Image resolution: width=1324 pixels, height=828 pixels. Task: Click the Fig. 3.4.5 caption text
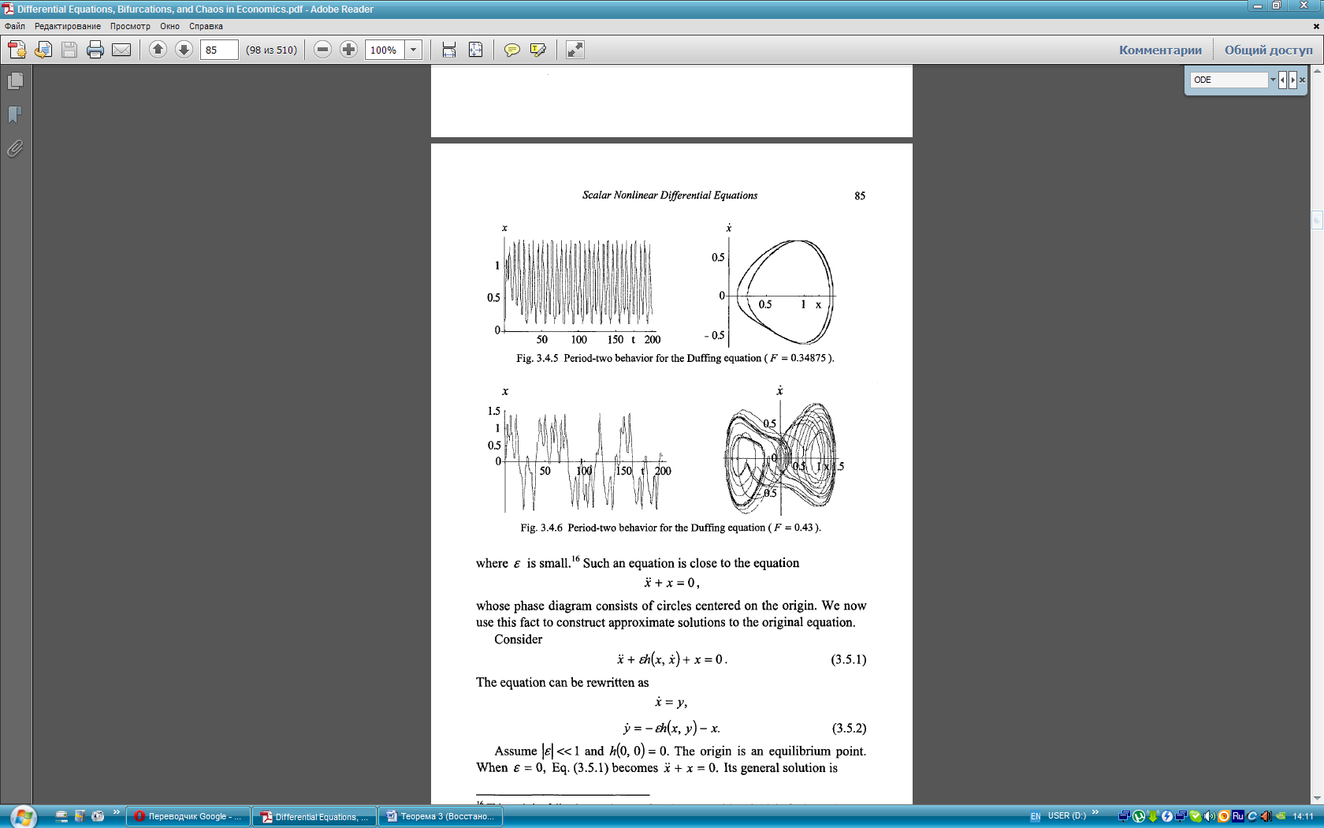click(x=675, y=358)
